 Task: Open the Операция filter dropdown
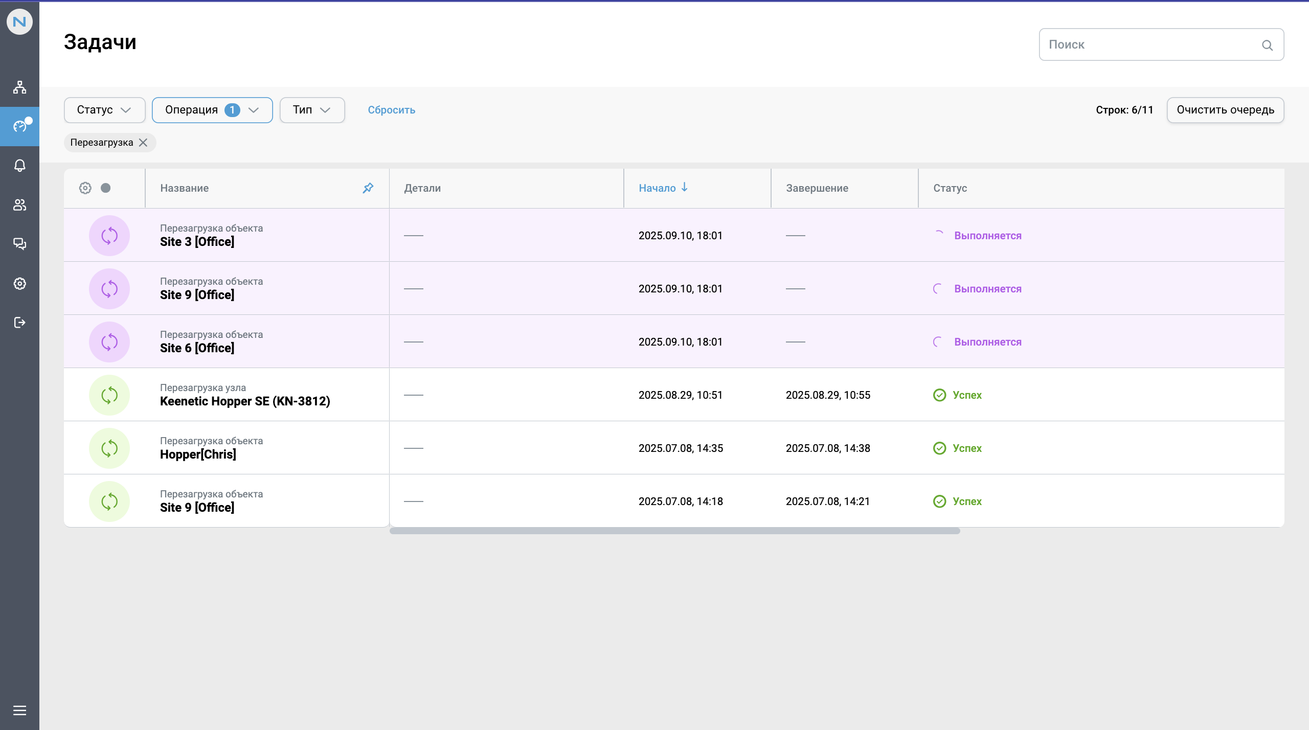tap(212, 110)
